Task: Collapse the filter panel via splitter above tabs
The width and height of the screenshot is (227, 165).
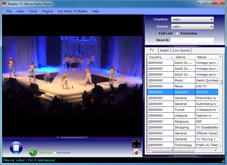Action: click(x=185, y=46)
